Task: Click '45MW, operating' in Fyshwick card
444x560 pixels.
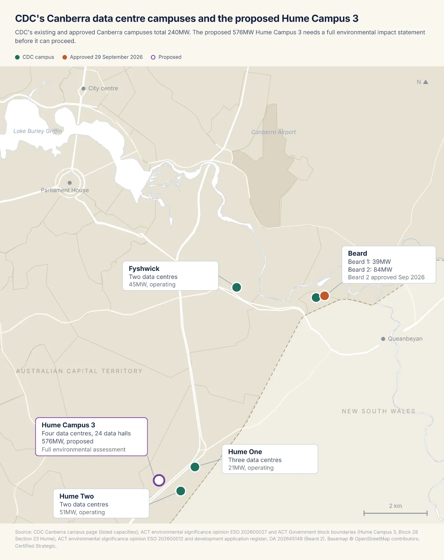Action: (152, 285)
